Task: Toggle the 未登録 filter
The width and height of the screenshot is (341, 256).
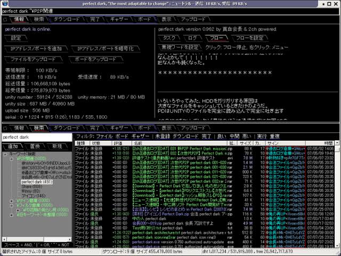Action: tap(163, 137)
